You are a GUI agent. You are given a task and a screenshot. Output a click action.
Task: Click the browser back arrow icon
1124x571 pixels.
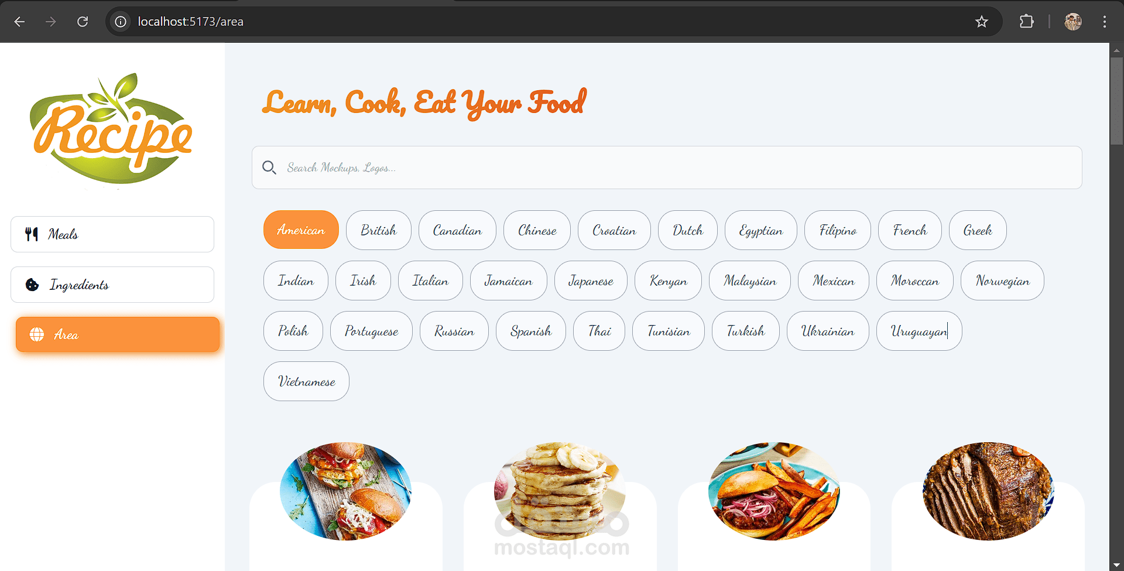19,22
